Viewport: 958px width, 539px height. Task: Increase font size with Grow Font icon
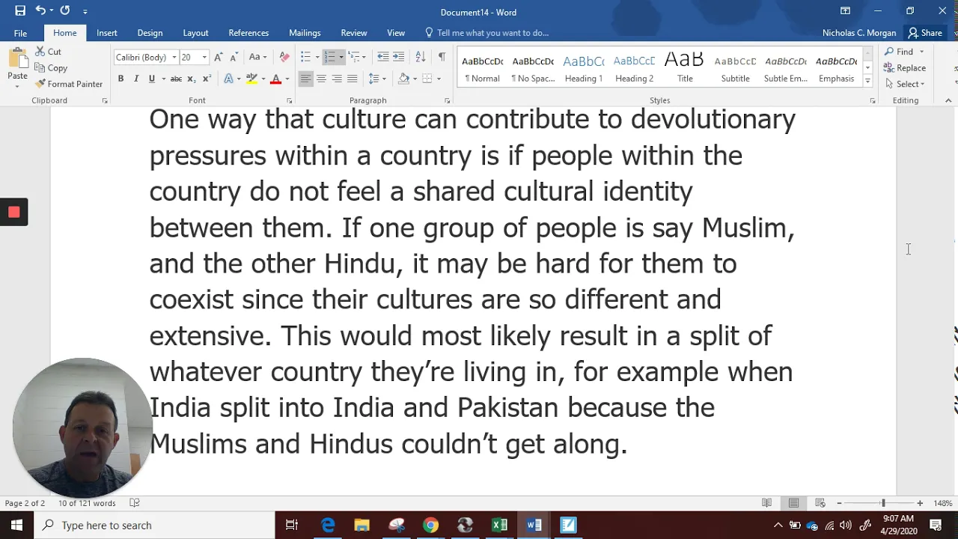click(218, 58)
